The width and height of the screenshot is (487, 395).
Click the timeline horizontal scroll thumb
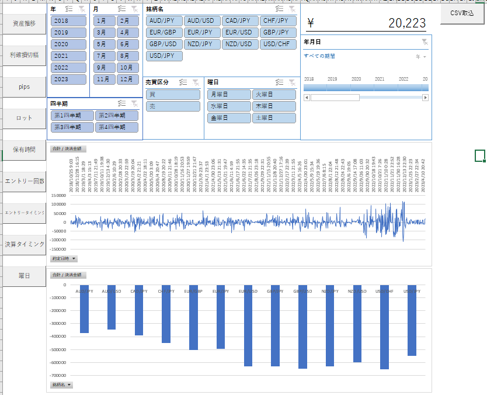335,98
